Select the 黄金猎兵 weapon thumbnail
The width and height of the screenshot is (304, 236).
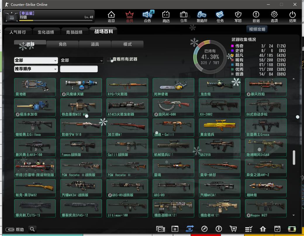tap(220, 128)
